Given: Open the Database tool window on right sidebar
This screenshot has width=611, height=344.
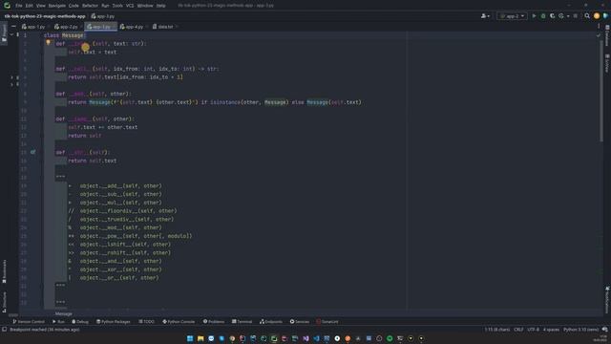Looking at the screenshot, I should tap(607, 35).
